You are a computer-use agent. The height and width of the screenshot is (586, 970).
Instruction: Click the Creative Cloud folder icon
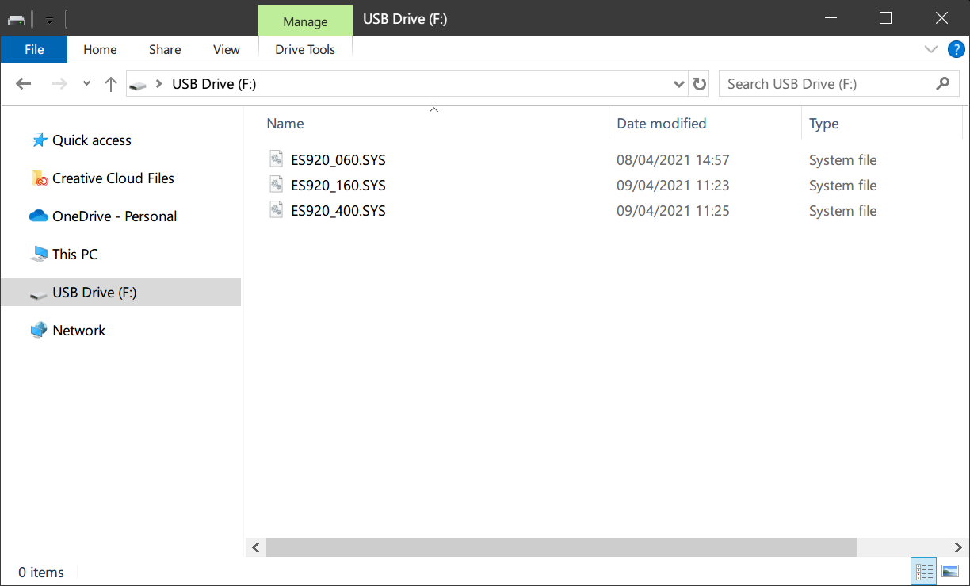pyautogui.click(x=40, y=178)
